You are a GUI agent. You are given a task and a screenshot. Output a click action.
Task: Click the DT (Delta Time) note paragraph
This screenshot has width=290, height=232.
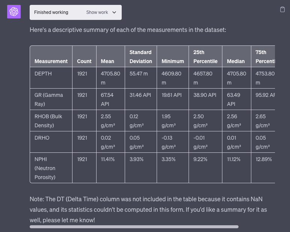coord(150,209)
